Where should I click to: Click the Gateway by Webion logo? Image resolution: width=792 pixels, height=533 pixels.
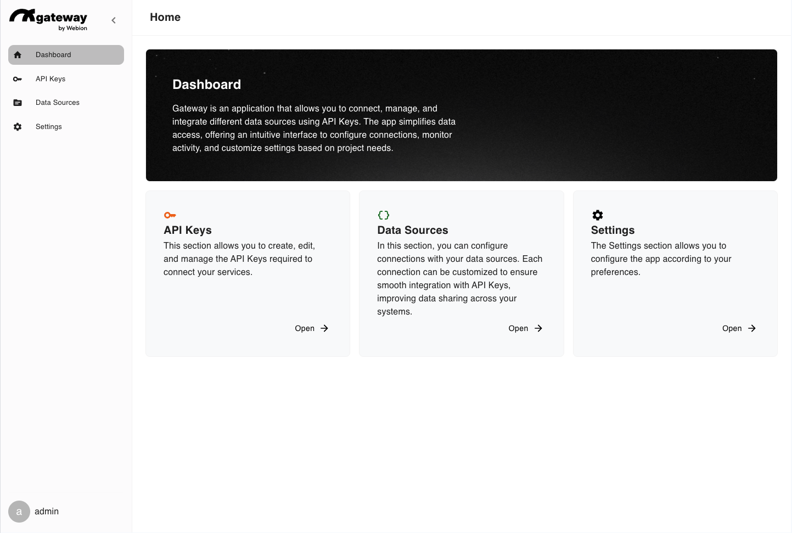pos(48,20)
